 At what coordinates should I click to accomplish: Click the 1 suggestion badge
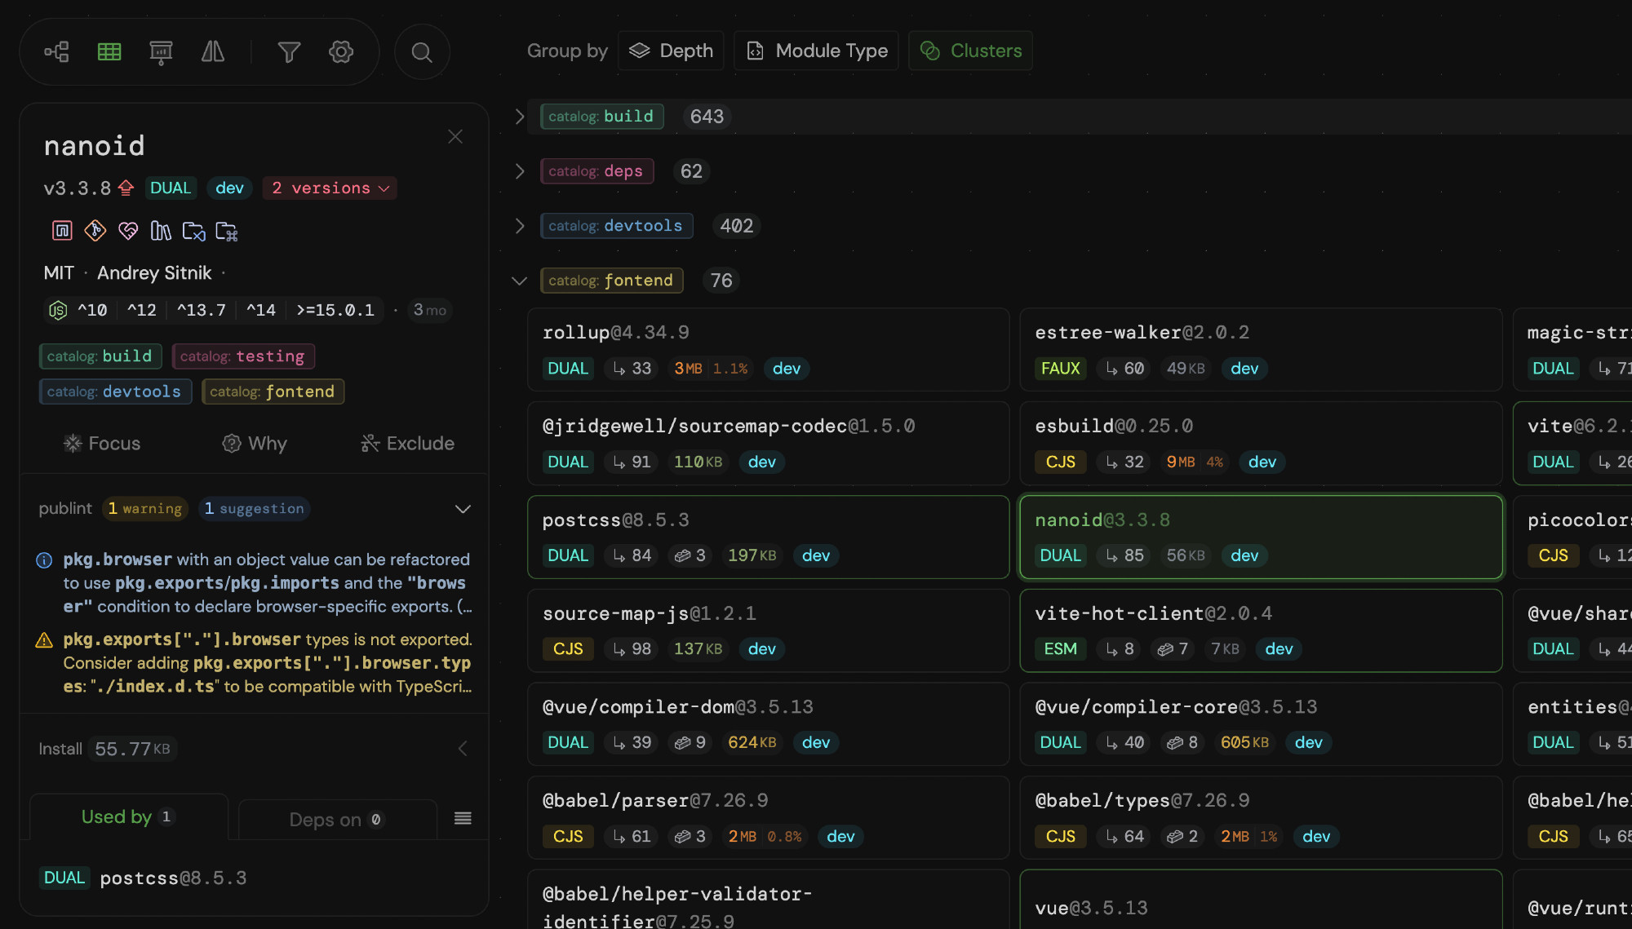255,509
